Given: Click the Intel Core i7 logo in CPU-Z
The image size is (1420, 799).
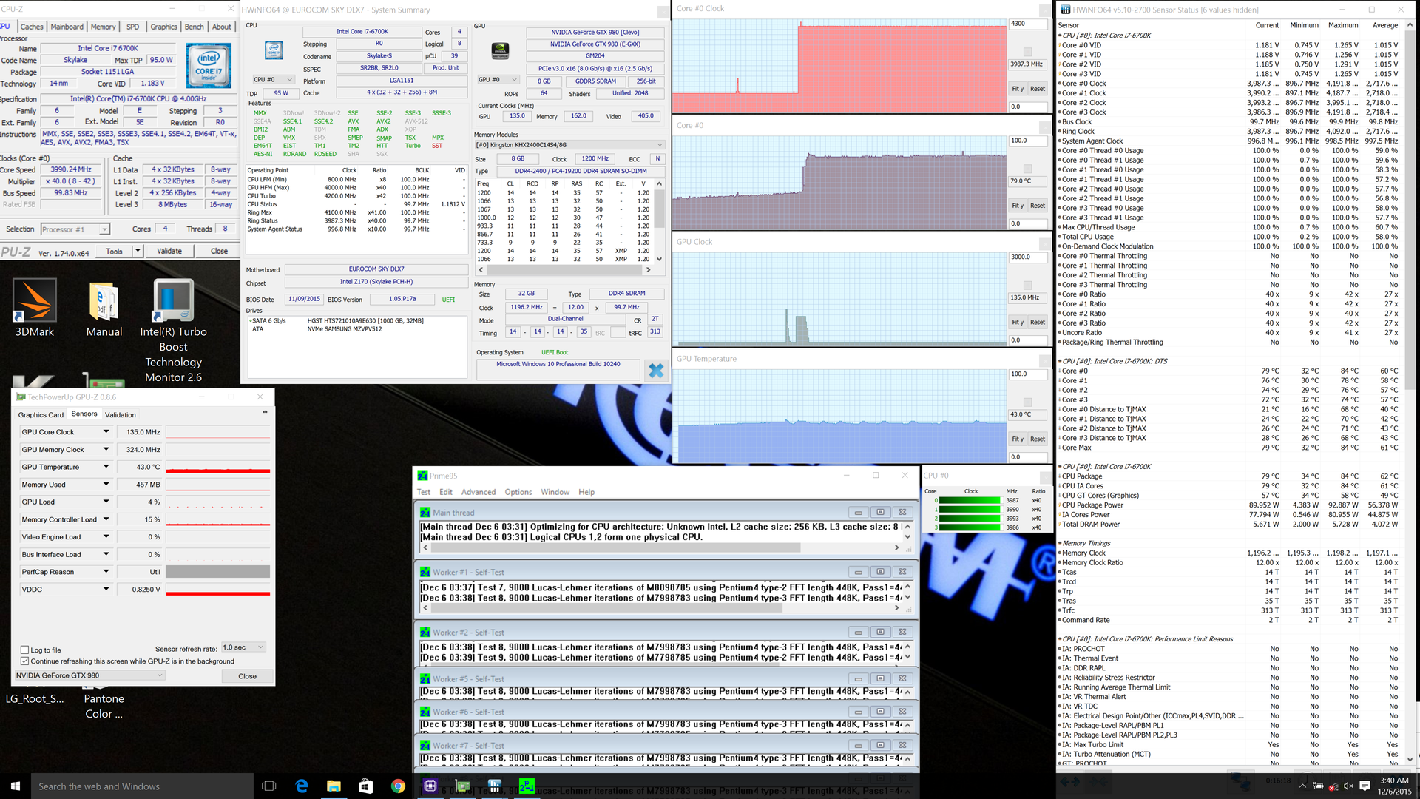Looking at the screenshot, I should 208,65.
